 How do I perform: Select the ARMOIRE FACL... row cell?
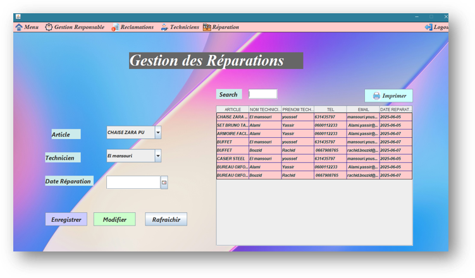click(x=233, y=133)
